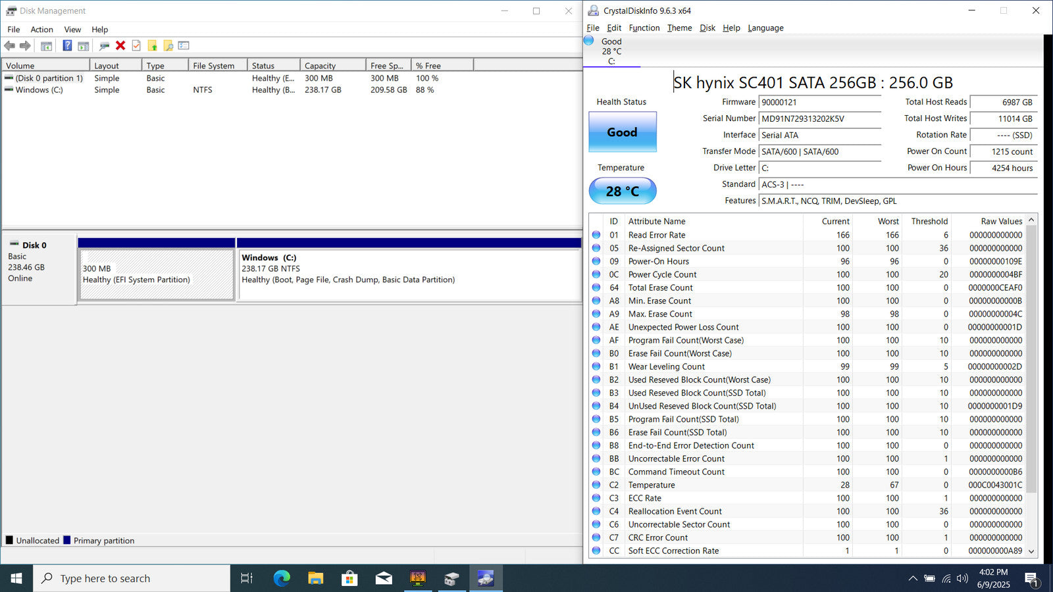Click the Power On Hours value 4254 hours
Screen dimensions: 1053x592
click(1004, 168)
